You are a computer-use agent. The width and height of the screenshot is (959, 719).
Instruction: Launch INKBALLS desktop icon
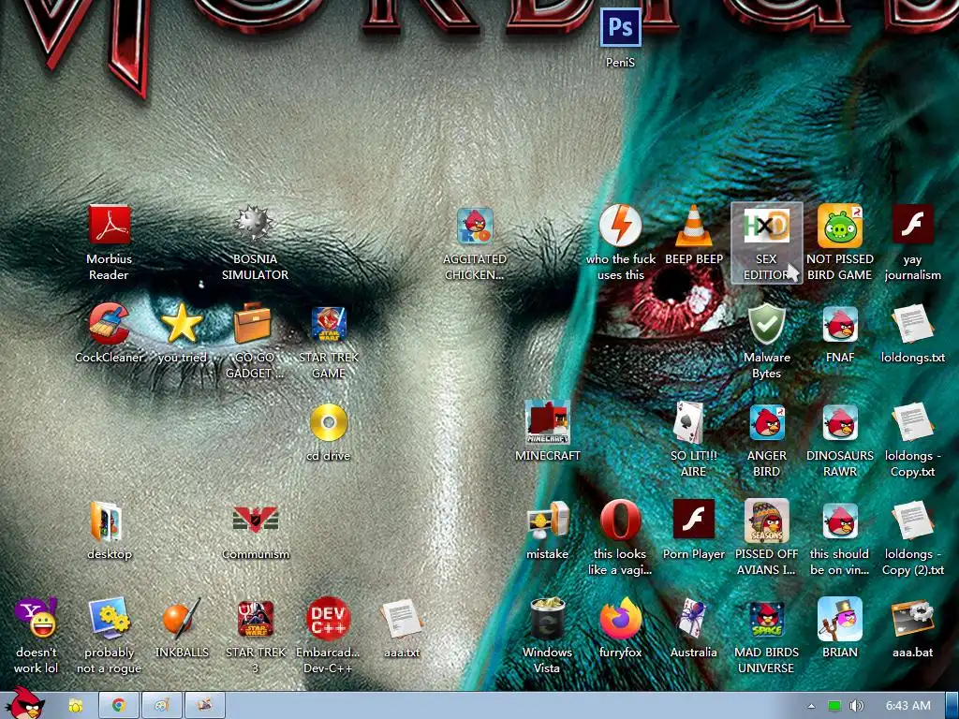tap(182, 618)
